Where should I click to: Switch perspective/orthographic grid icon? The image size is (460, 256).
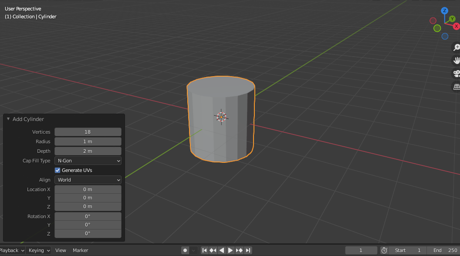[x=457, y=87]
